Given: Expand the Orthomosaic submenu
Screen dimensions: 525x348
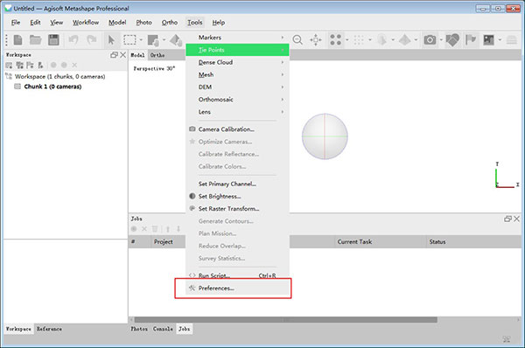Looking at the screenshot, I should (x=237, y=100).
